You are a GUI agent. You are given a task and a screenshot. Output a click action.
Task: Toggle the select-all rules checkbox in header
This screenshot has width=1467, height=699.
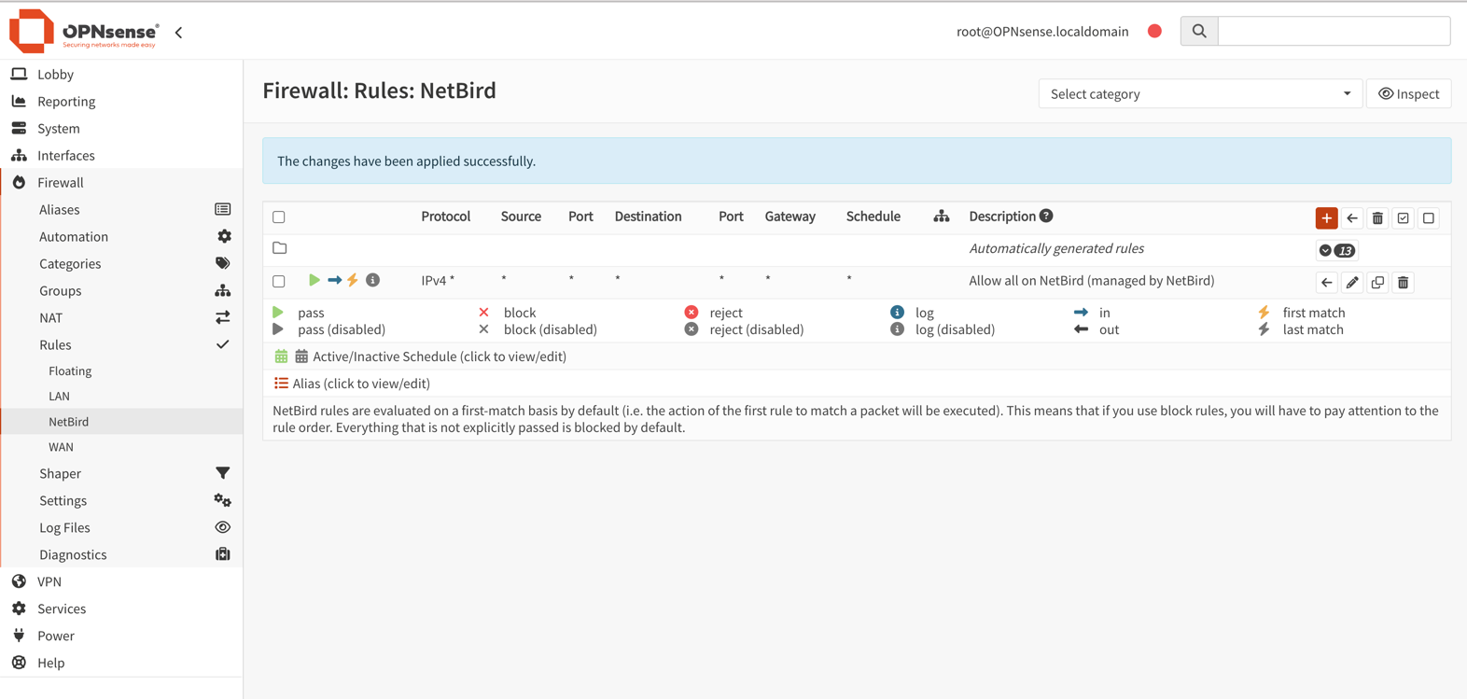(x=279, y=217)
